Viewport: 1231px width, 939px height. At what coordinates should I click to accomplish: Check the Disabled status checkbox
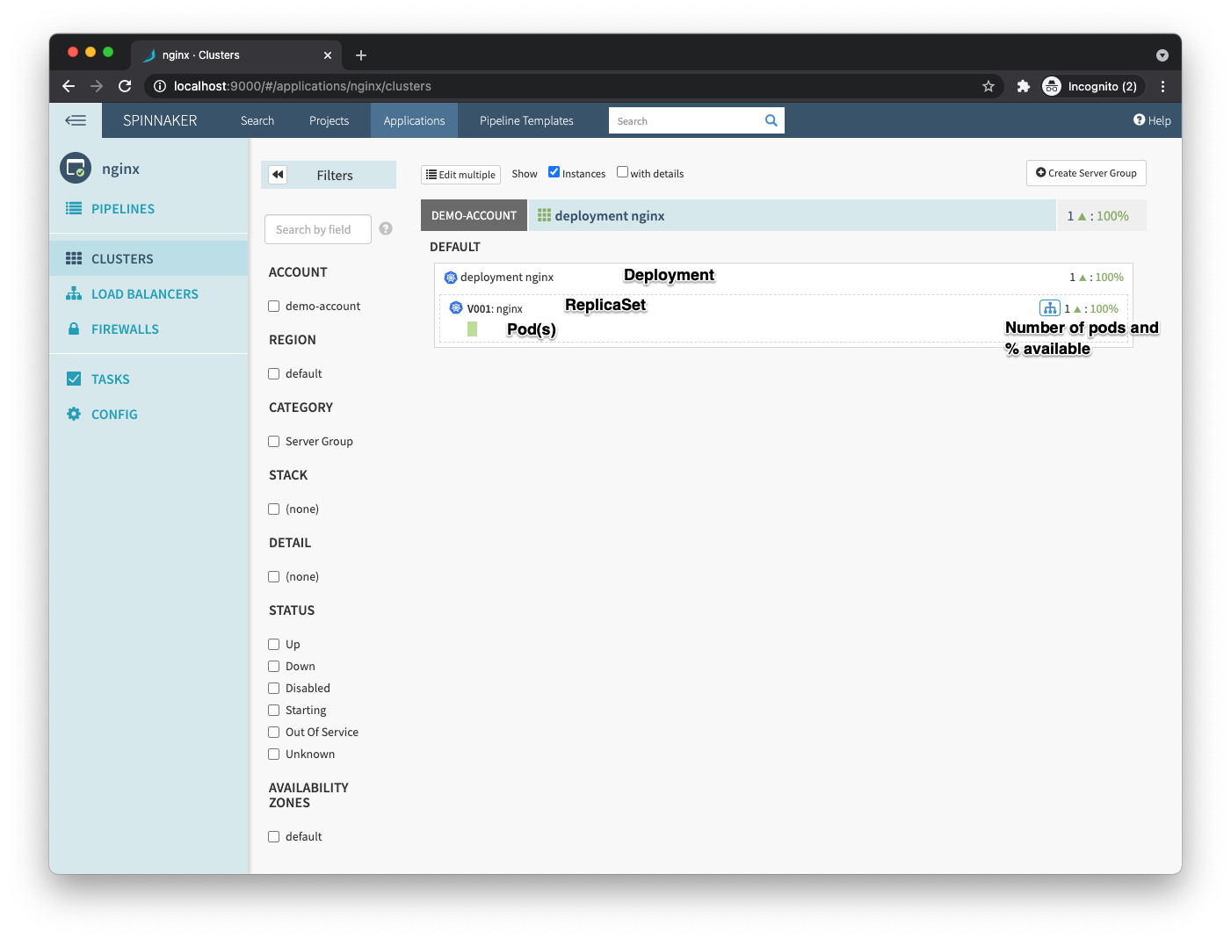pyautogui.click(x=274, y=689)
